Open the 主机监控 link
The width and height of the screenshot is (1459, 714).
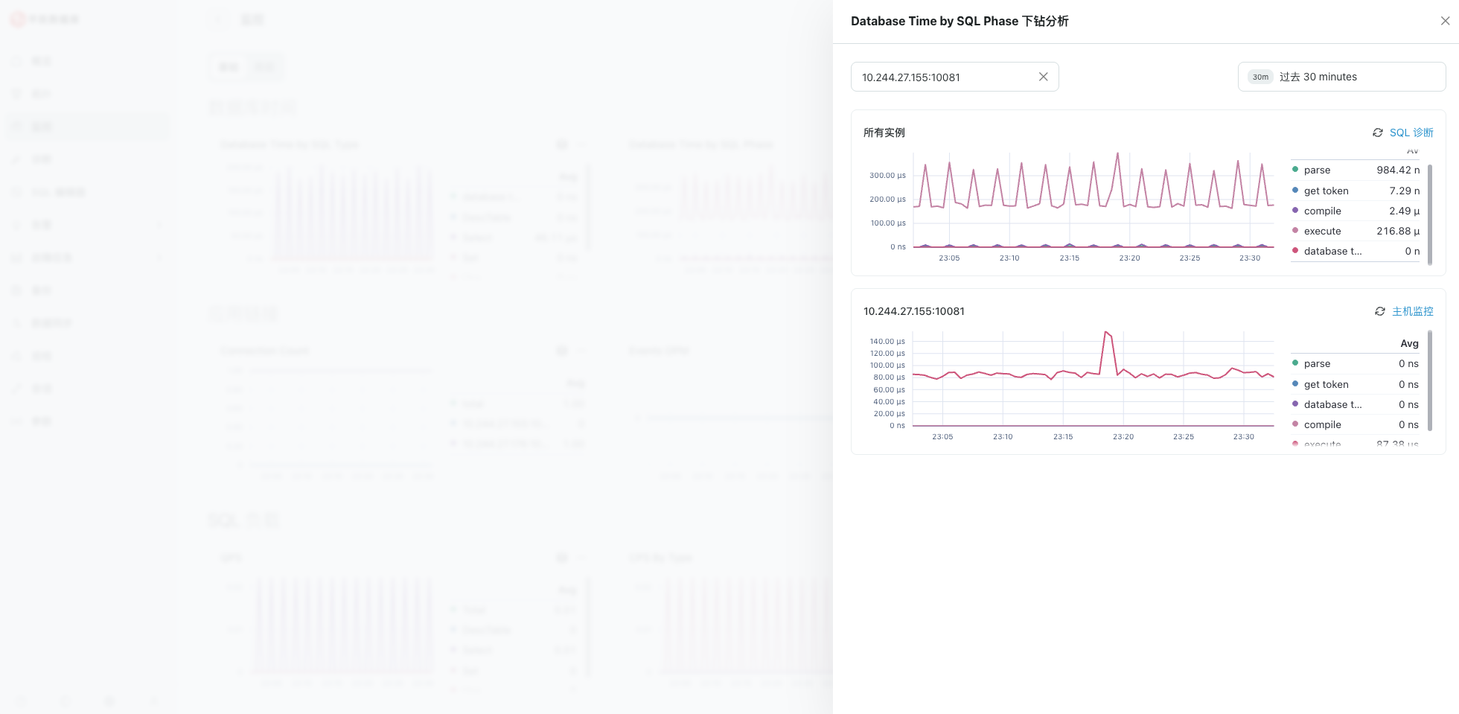(1412, 311)
